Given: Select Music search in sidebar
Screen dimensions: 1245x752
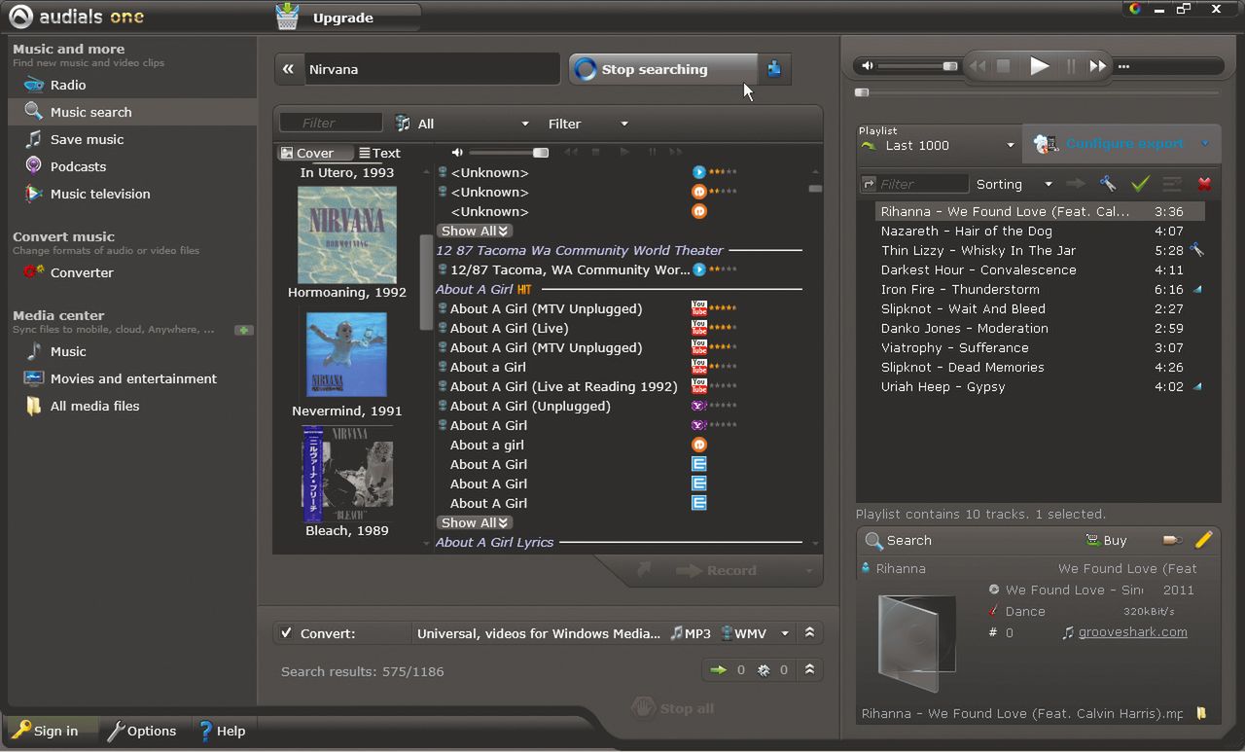Looking at the screenshot, I should tap(132, 112).
